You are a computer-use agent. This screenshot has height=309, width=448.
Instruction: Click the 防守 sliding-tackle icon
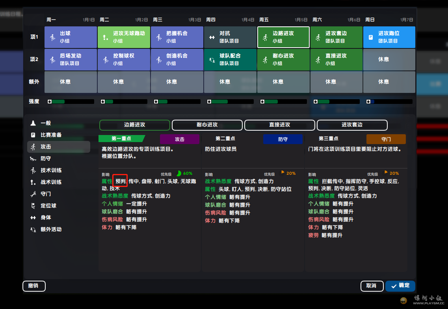(33, 159)
